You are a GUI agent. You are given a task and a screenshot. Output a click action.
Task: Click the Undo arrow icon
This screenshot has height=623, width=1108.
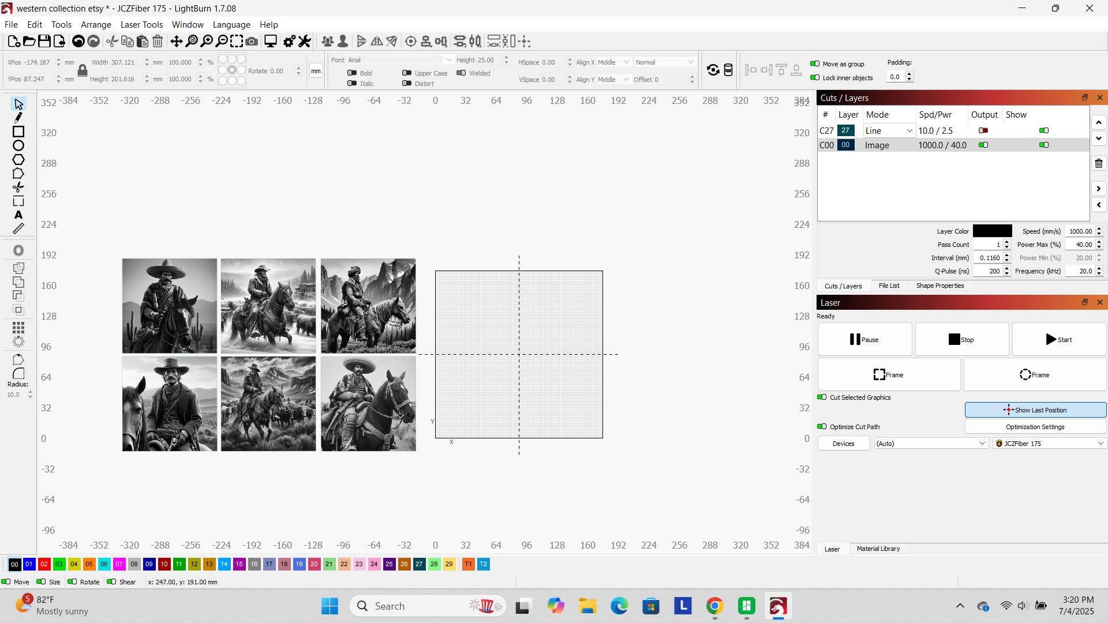point(78,41)
